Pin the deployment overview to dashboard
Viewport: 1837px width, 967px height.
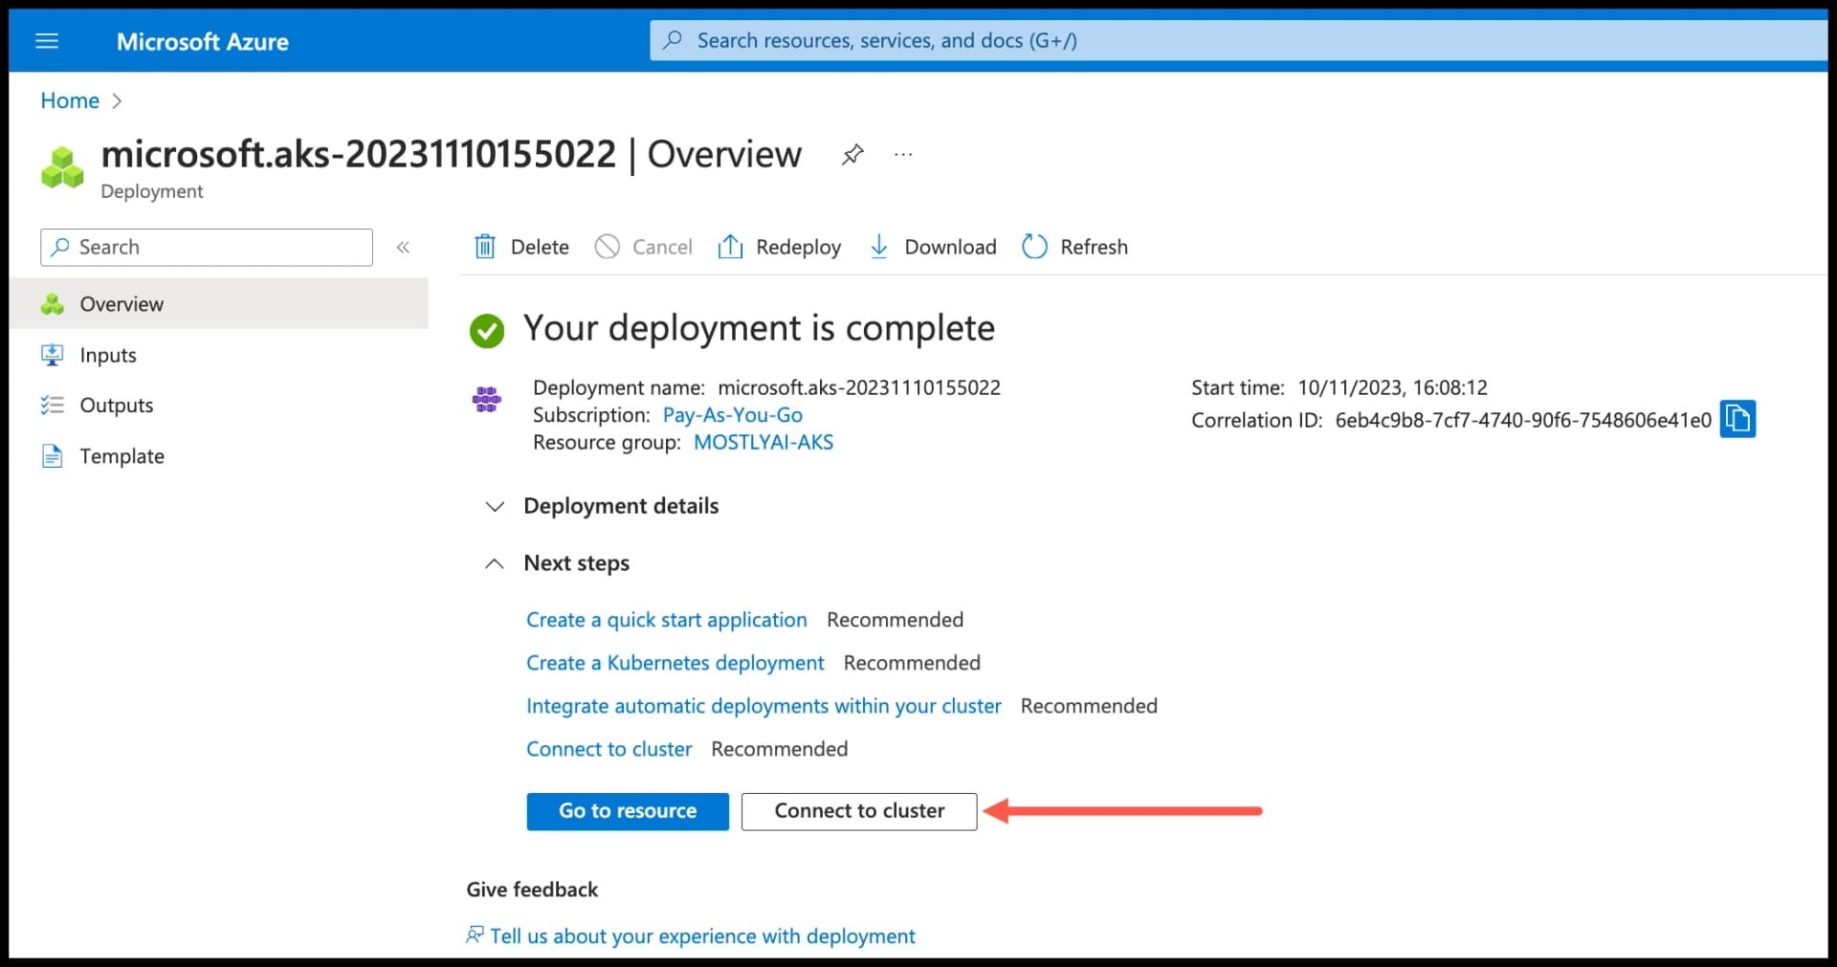pyautogui.click(x=852, y=154)
